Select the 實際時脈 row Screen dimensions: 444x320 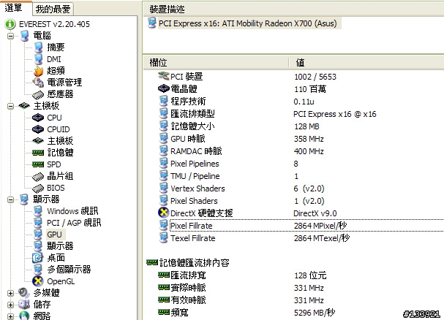301,288
